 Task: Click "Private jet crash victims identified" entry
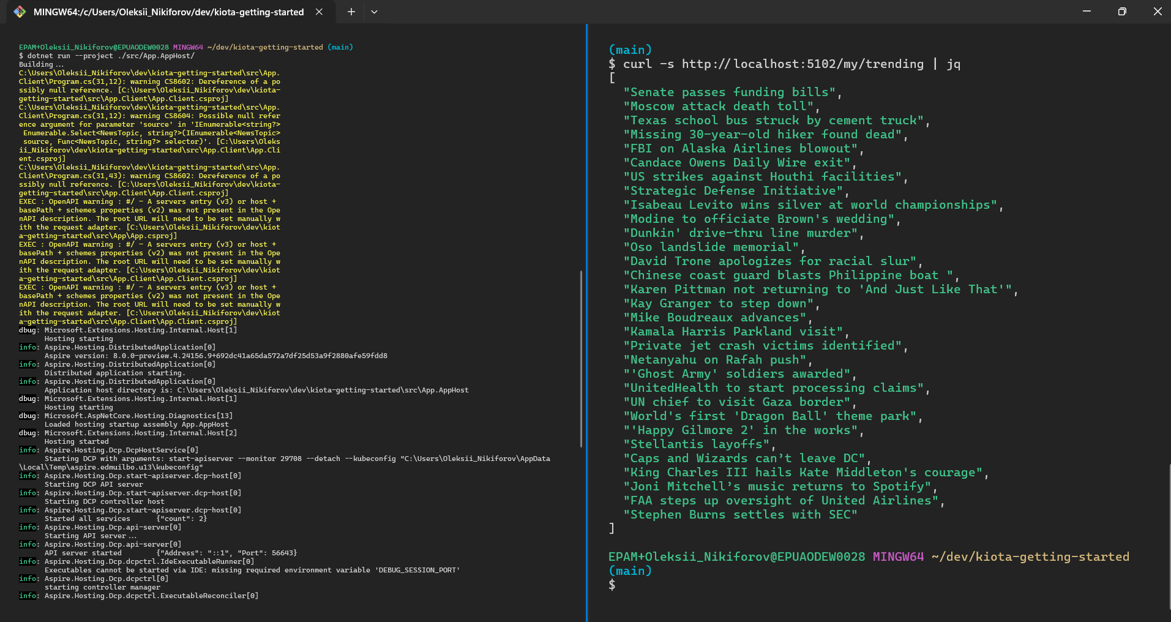point(765,345)
